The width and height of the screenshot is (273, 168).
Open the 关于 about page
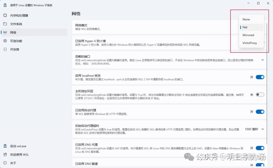click(x=34, y=163)
